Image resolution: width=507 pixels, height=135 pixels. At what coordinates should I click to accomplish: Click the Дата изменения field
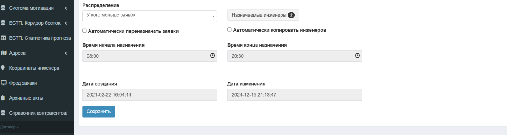pos(294,95)
